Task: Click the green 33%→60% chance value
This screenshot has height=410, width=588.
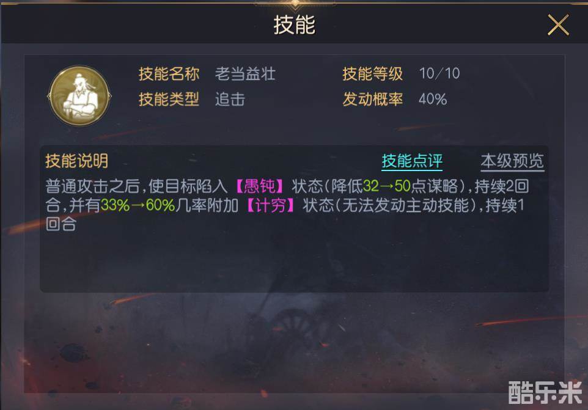Action: tap(138, 205)
